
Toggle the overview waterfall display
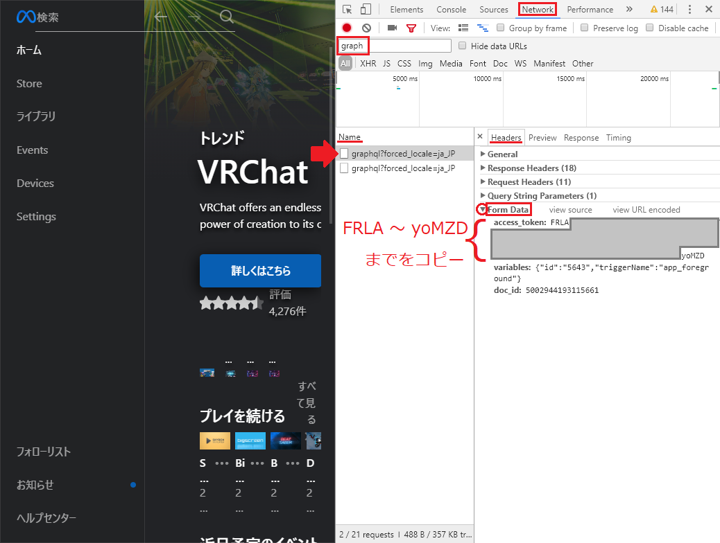coord(483,28)
